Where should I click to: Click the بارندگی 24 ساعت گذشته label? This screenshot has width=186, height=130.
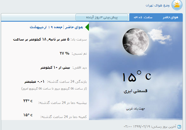(x=67, y=82)
